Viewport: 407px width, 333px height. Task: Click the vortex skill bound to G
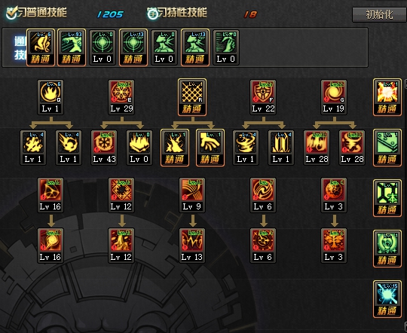[x=334, y=97]
